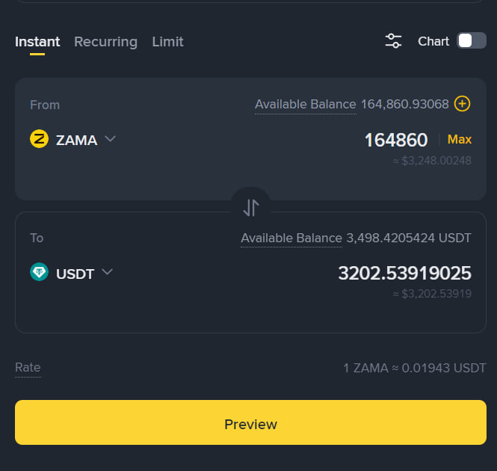Expand the USDT currency dropdown chevron
The height and width of the screenshot is (471, 497).
click(107, 272)
